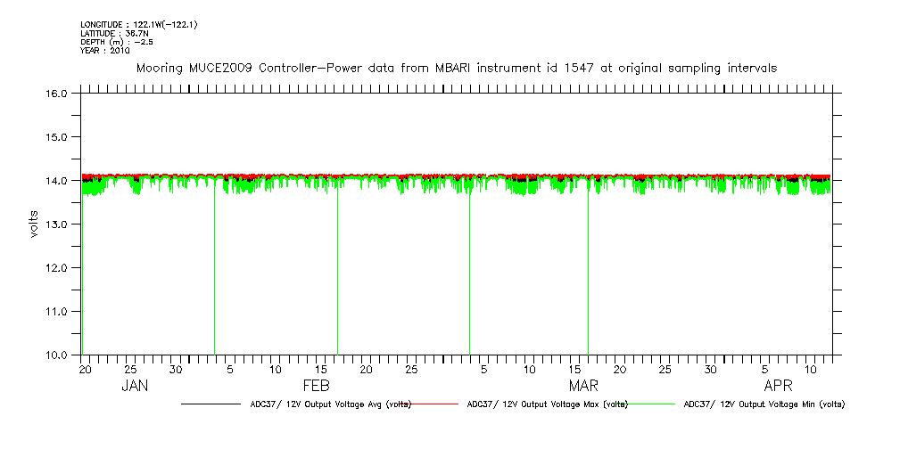Image resolution: width=900 pixels, height=449 pixels.
Task: Click the 16.0 y-axis tick label
Action: [x=58, y=94]
